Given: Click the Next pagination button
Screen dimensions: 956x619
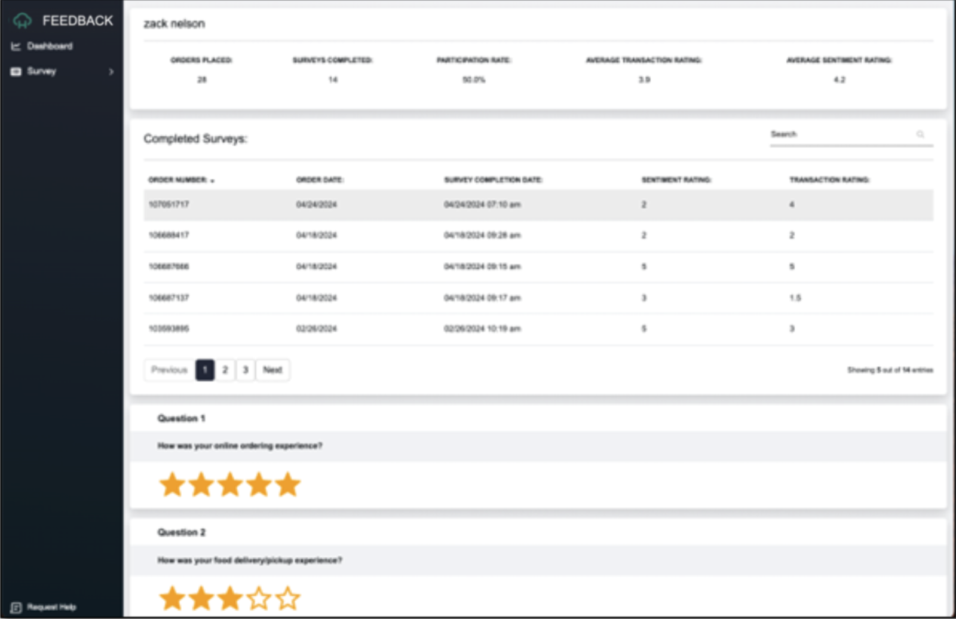Looking at the screenshot, I should (272, 369).
